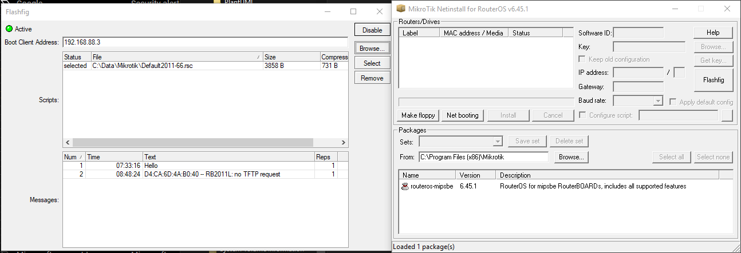Click the routeros-mipsbe package description text
The height and width of the screenshot is (253, 741).
(593, 186)
